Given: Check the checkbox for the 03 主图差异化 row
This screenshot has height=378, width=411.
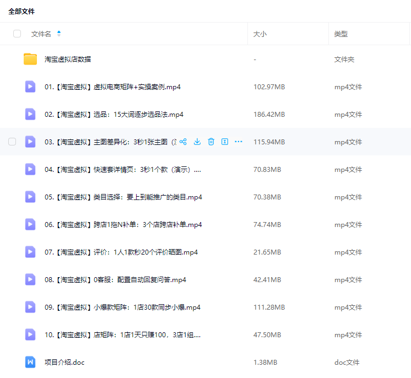Looking at the screenshot, I should pos(12,142).
